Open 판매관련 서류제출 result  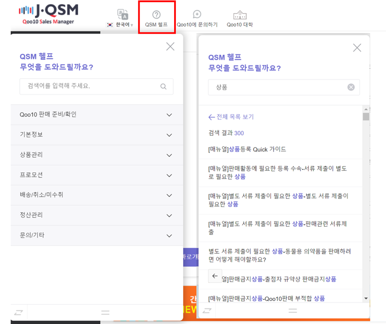tap(278, 228)
